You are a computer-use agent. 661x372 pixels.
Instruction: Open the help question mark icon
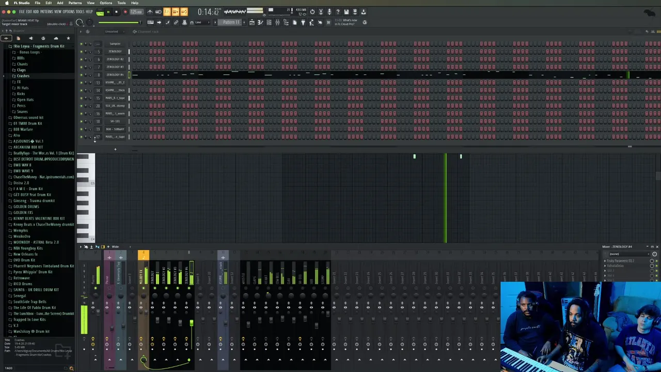(338, 12)
